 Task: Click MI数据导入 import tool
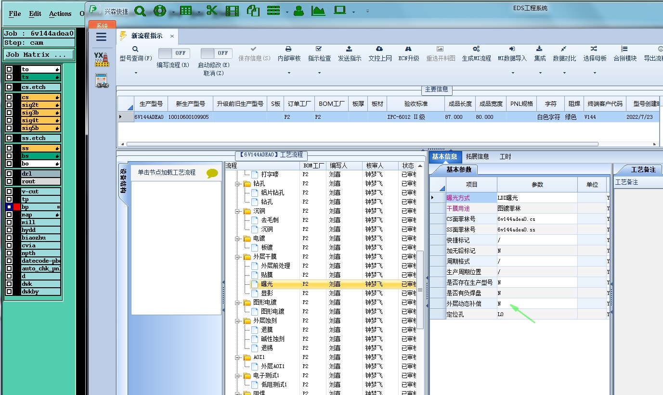(512, 54)
